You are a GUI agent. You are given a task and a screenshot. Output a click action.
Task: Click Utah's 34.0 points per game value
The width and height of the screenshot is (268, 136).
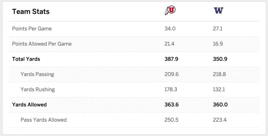(x=170, y=29)
